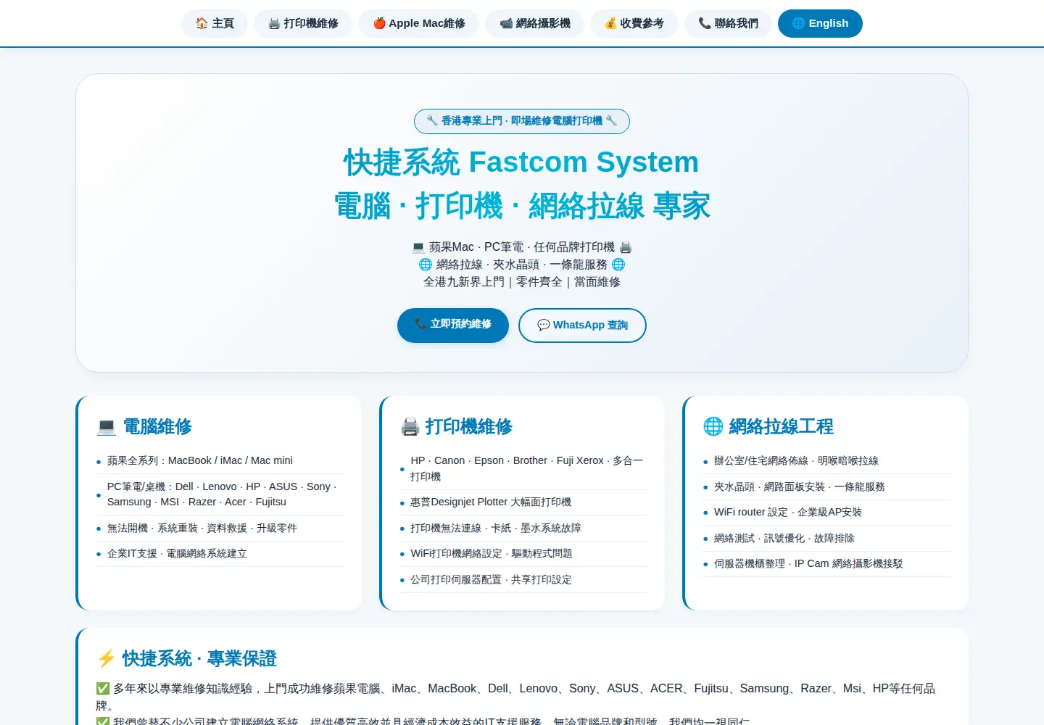Click 全港九新界上門 hero text line
This screenshot has width=1044, height=725.
point(522,282)
